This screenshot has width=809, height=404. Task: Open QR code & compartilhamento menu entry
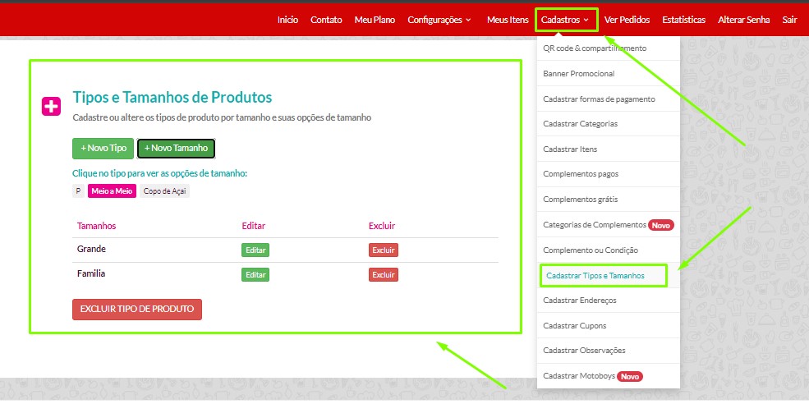pyautogui.click(x=595, y=48)
